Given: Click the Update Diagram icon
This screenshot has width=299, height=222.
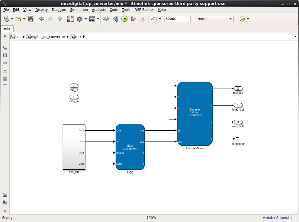Looking at the screenshot, I should (x=106, y=19).
